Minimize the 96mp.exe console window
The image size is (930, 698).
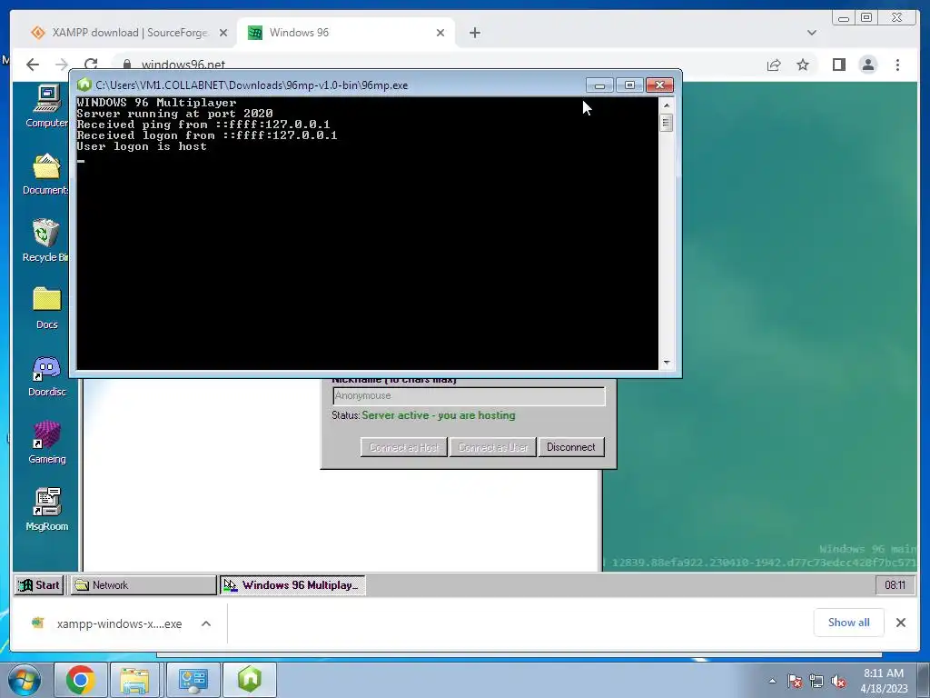coord(599,85)
